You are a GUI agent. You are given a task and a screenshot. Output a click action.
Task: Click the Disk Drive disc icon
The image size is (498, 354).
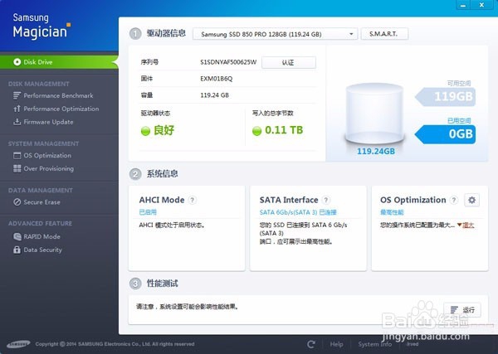tap(17, 62)
